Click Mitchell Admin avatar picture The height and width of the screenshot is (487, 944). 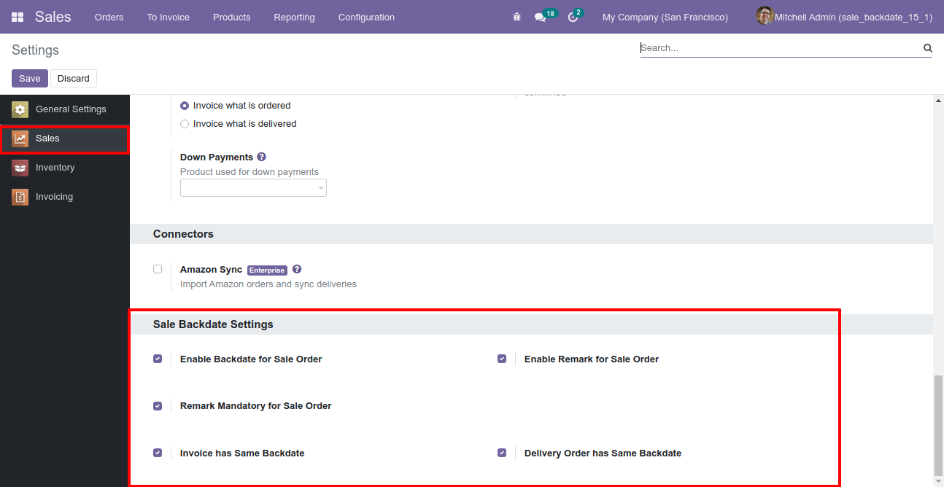coord(765,16)
